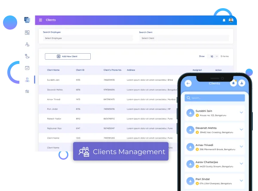Select the calendar check icon in sidebar
The height and width of the screenshot is (191, 258).
[x=27, y=68]
